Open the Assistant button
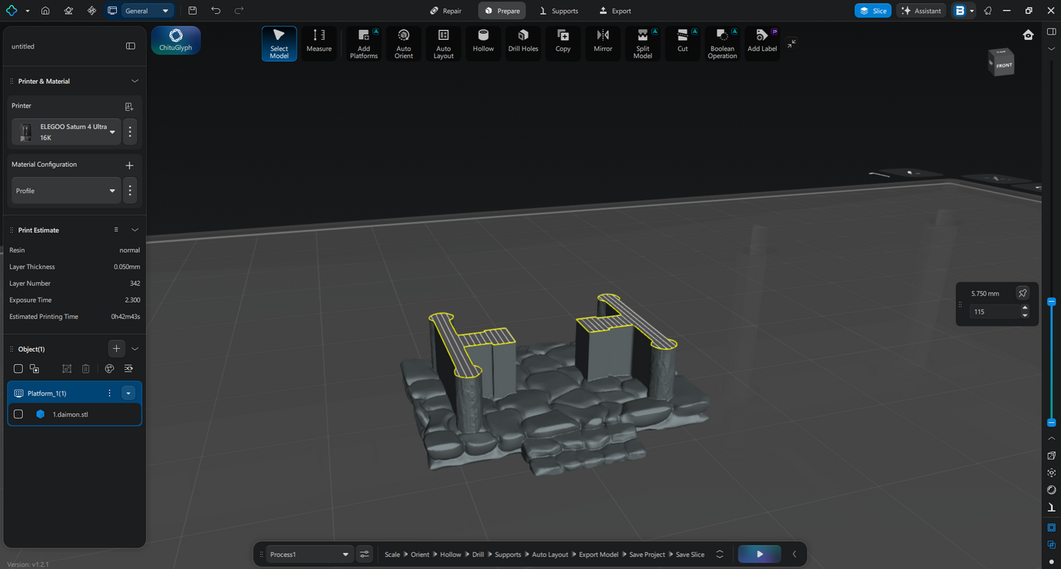The image size is (1061, 569). (x=921, y=11)
